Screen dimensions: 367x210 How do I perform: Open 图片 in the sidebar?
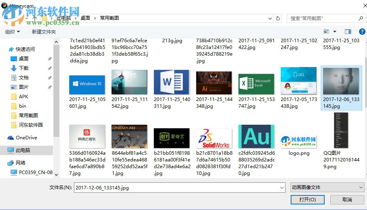(x=24, y=87)
